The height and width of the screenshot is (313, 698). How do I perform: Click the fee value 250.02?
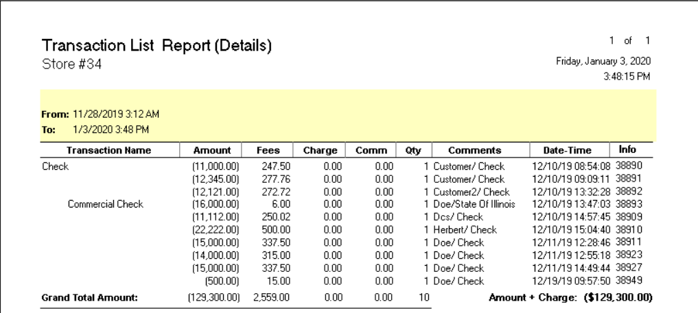(x=276, y=217)
